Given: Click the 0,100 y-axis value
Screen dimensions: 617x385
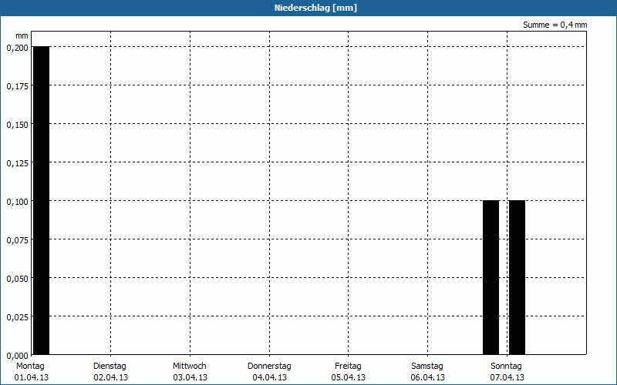Looking at the screenshot, I should click(17, 202).
